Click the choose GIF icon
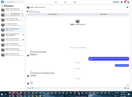 (35, 88)
